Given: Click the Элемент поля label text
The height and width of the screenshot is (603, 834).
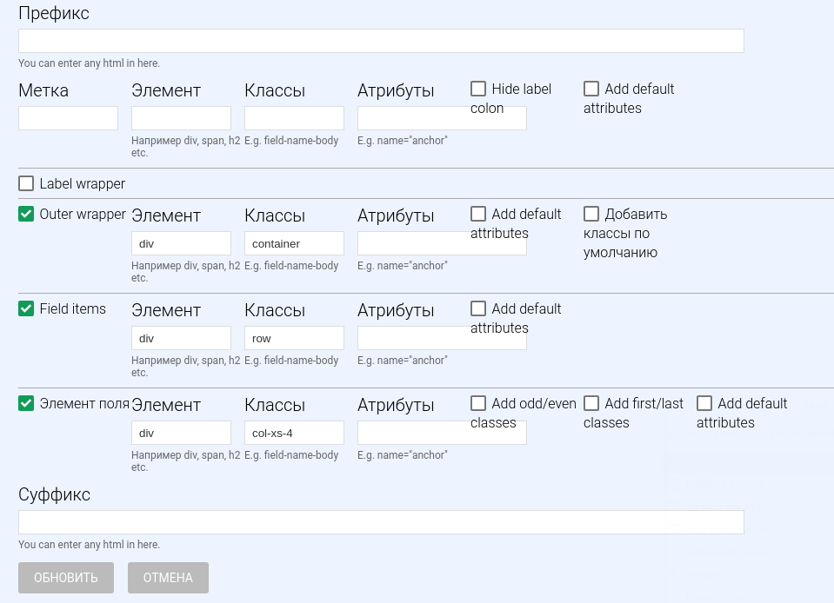Looking at the screenshot, I should tap(84, 404).
